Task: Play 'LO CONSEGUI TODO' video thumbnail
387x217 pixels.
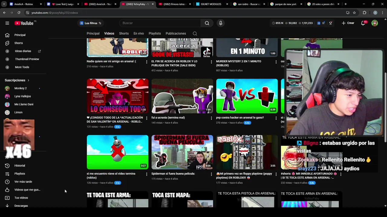Action: pos(118,96)
